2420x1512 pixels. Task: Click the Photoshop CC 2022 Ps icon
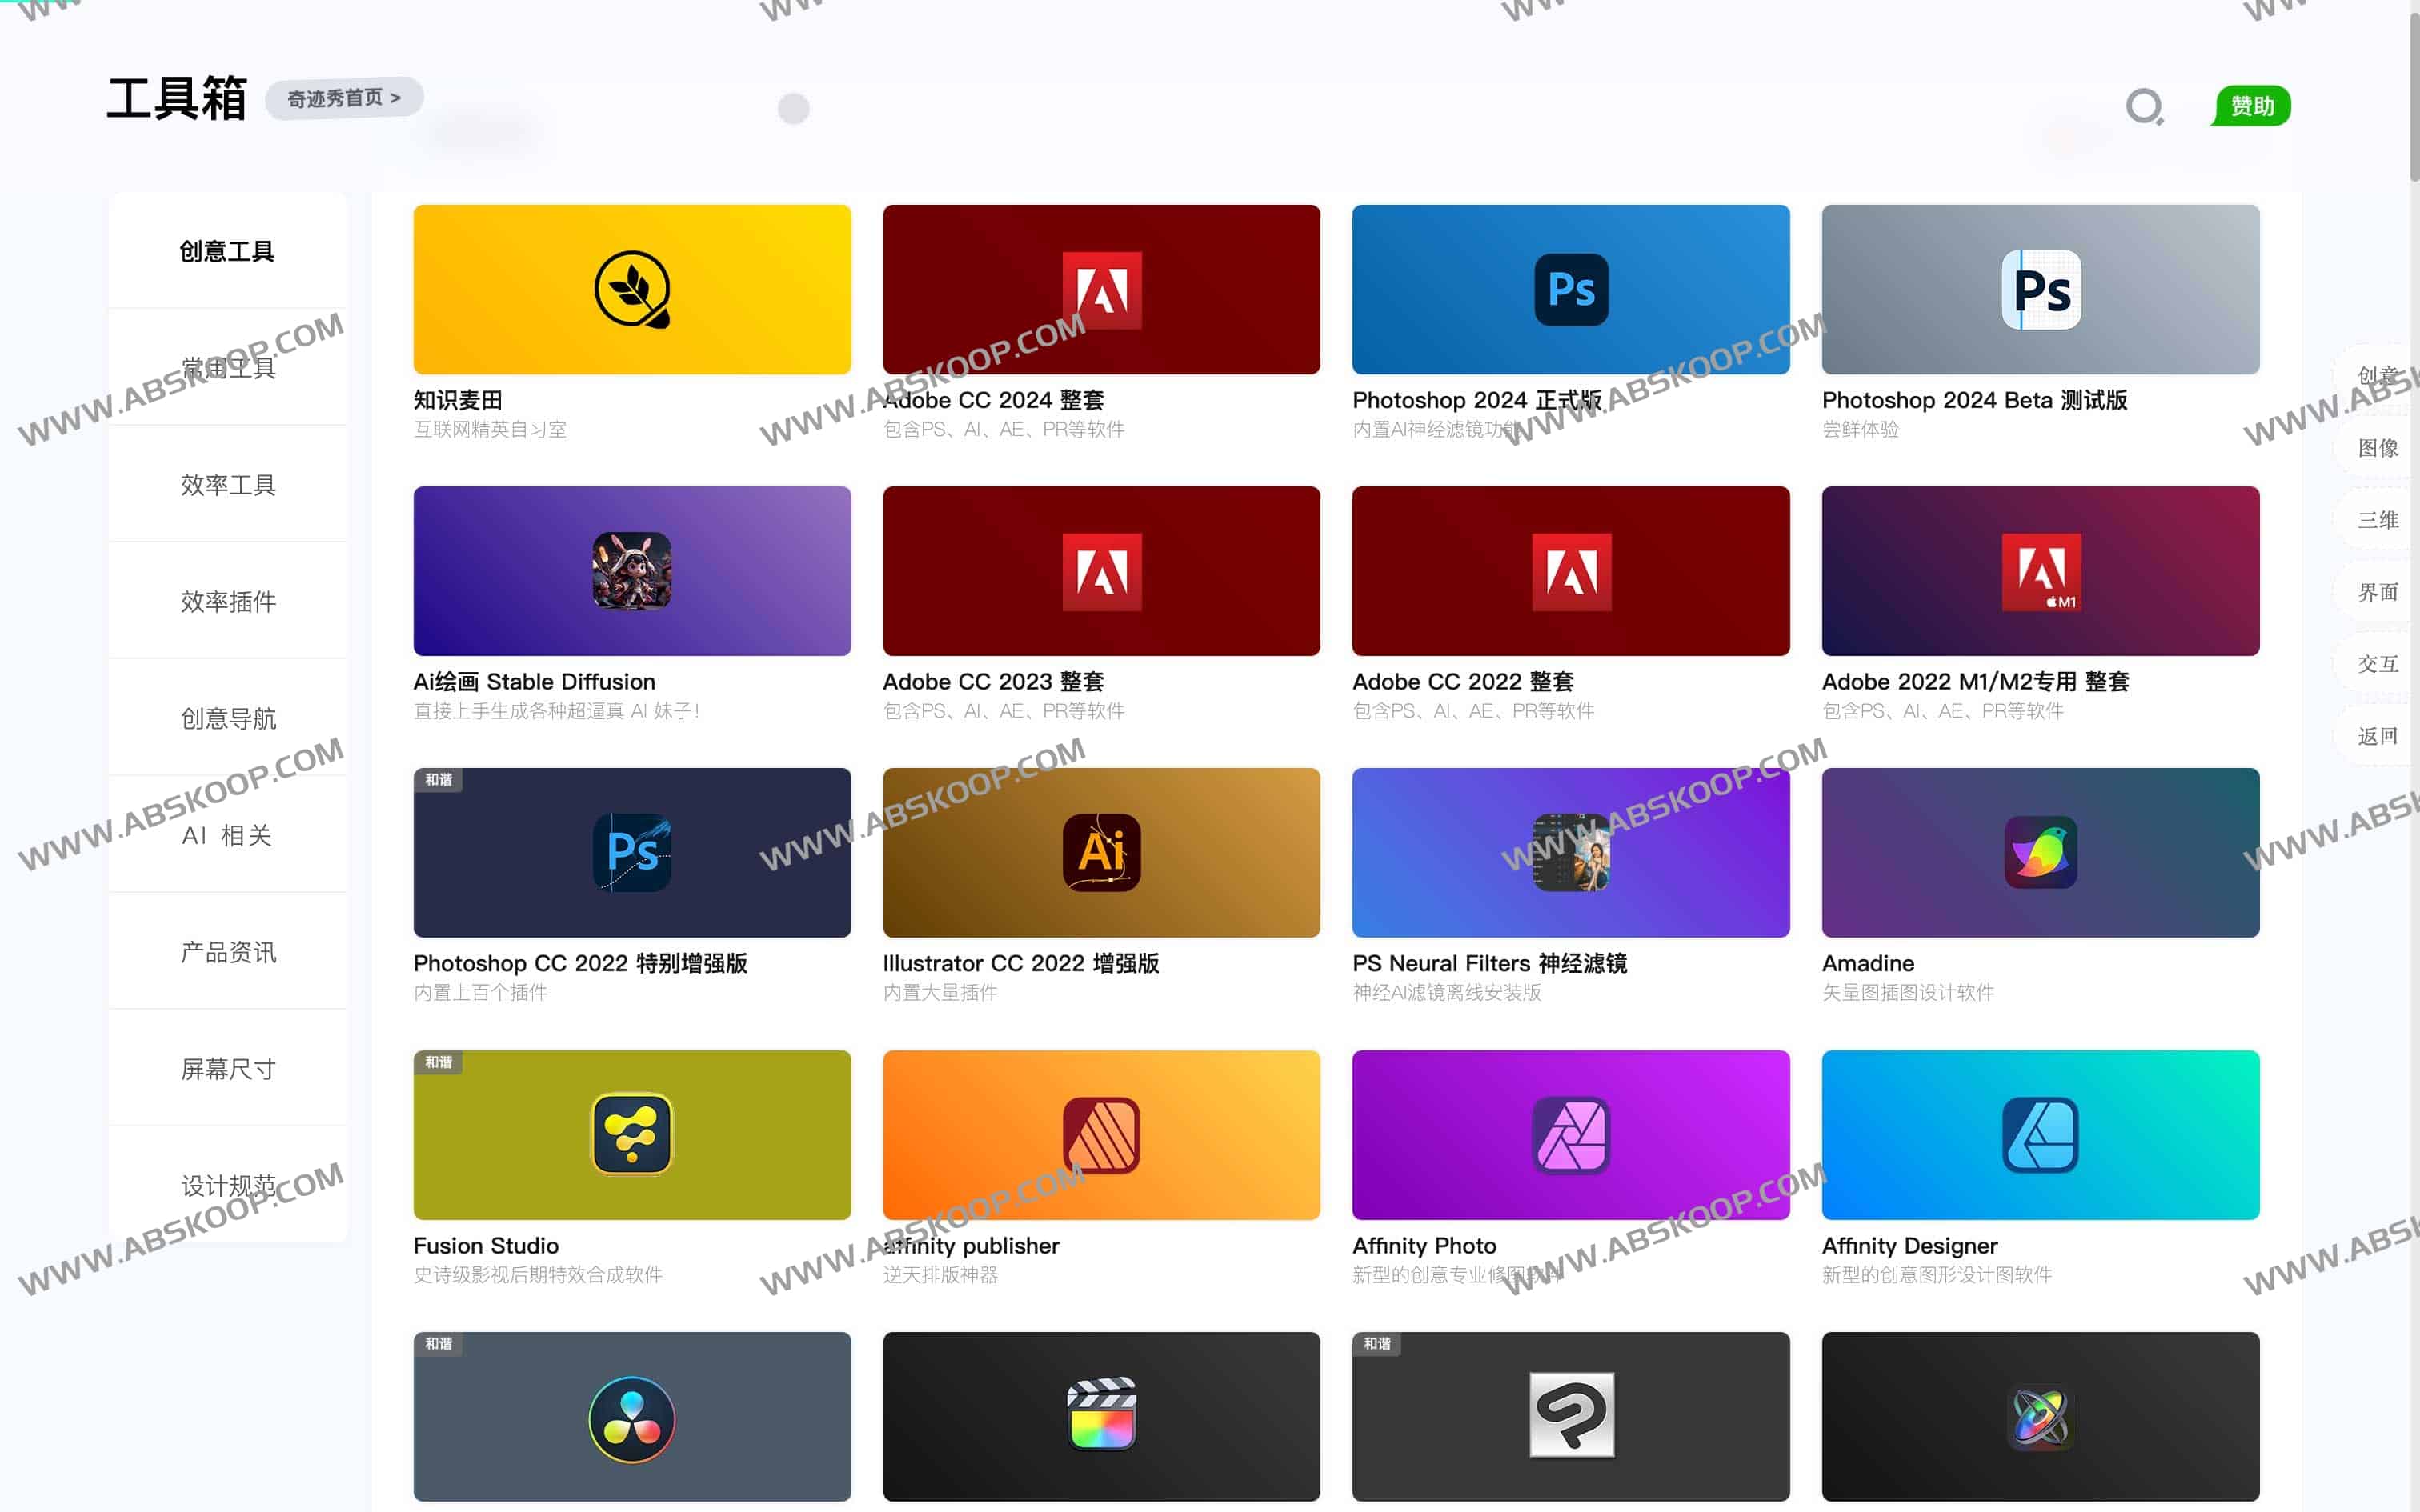pyautogui.click(x=632, y=852)
